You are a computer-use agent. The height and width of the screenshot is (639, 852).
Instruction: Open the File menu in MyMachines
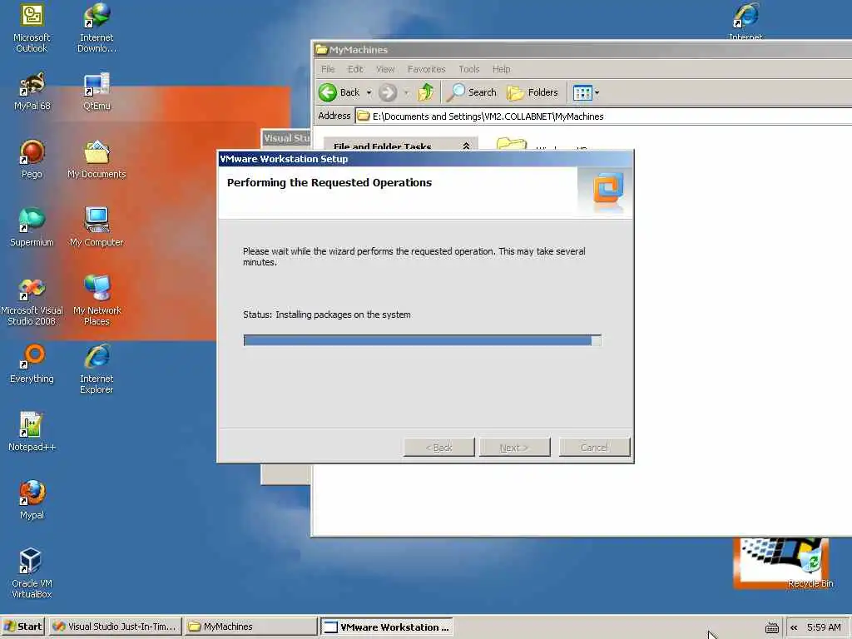(328, 69)
